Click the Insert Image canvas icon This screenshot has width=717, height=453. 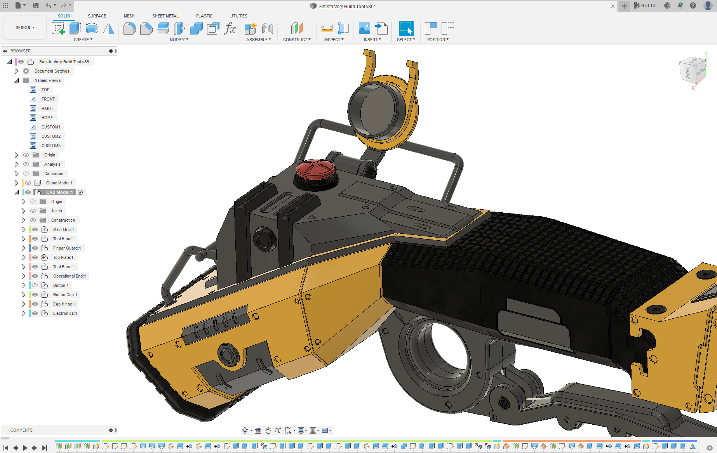[x=364, y=28]
